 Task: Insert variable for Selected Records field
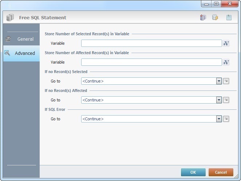[226, 44]
